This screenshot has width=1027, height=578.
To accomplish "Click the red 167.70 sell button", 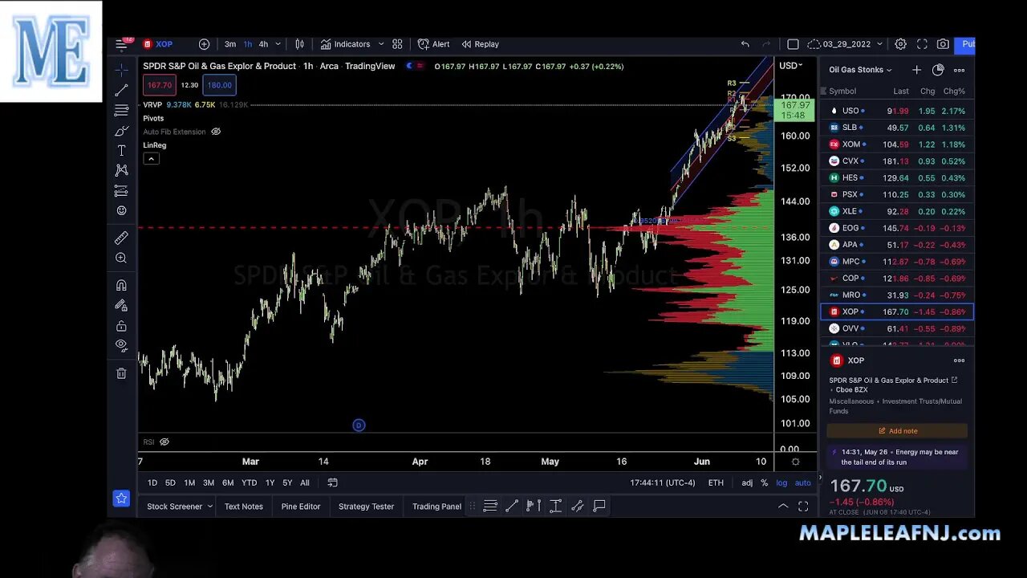I will point(160,85).
